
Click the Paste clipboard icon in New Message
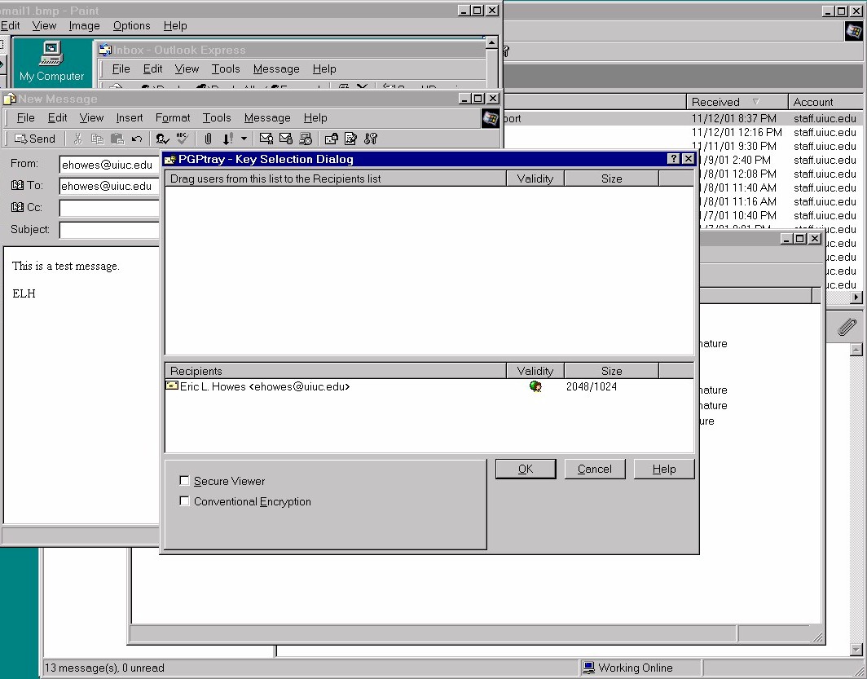point(117,139)
